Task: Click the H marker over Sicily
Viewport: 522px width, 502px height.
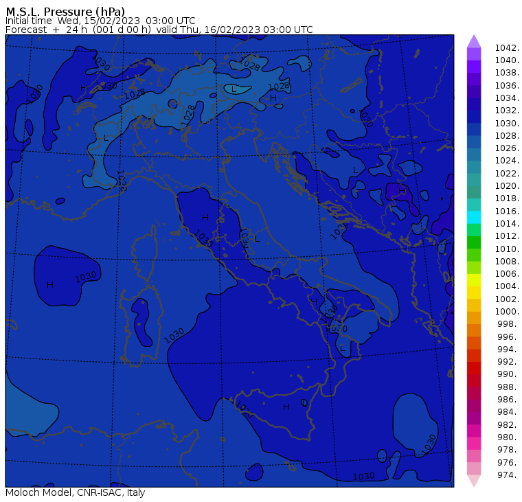Action: (x=286, y=407)
